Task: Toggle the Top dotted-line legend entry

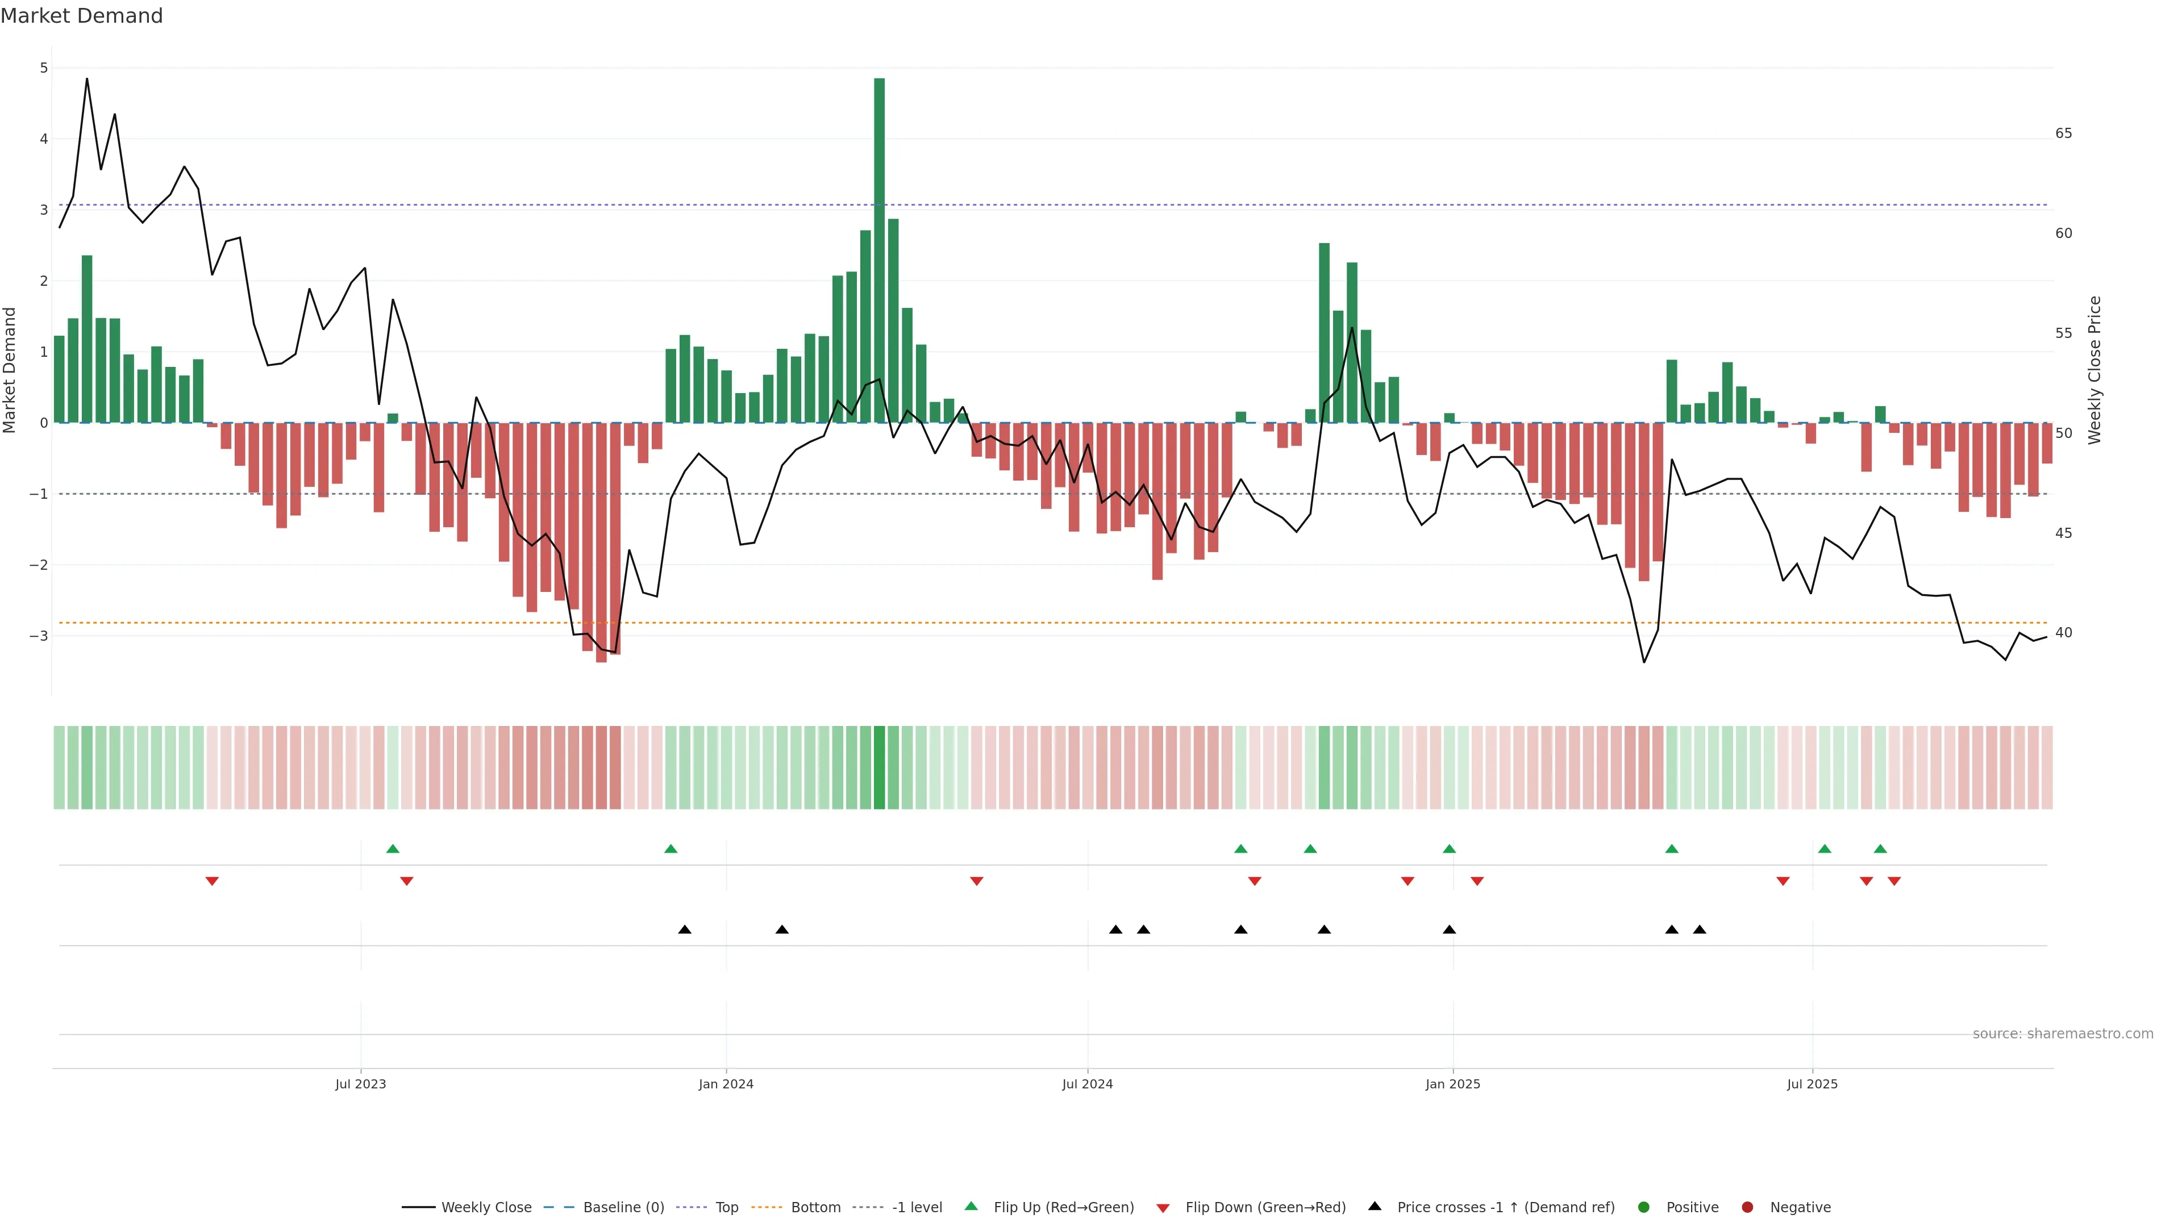Action: click(x=727, y=1207)
